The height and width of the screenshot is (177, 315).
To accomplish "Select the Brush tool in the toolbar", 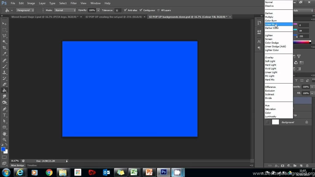I will click(x=4, y=66).
